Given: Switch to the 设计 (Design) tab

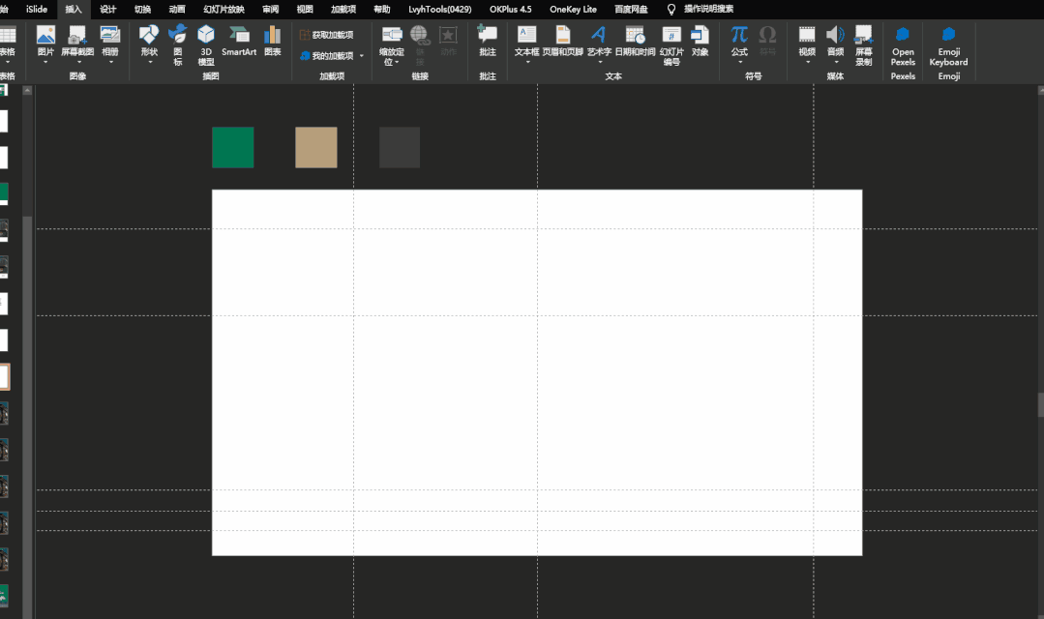Looking at the screenshot, I should [108, 9].
